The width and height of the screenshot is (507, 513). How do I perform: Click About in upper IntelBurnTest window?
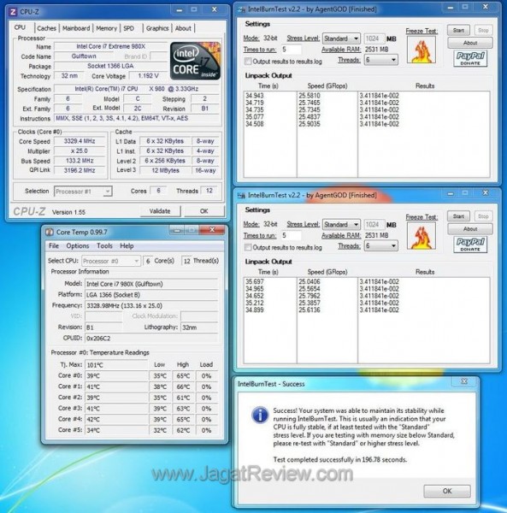click(x=470, y=43)
